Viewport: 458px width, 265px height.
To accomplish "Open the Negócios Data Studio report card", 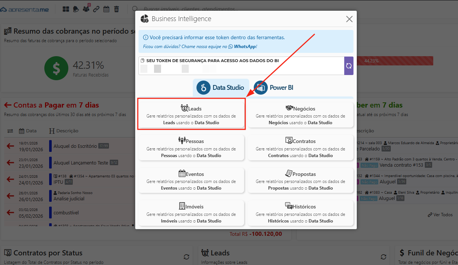I will click(300, 115).
